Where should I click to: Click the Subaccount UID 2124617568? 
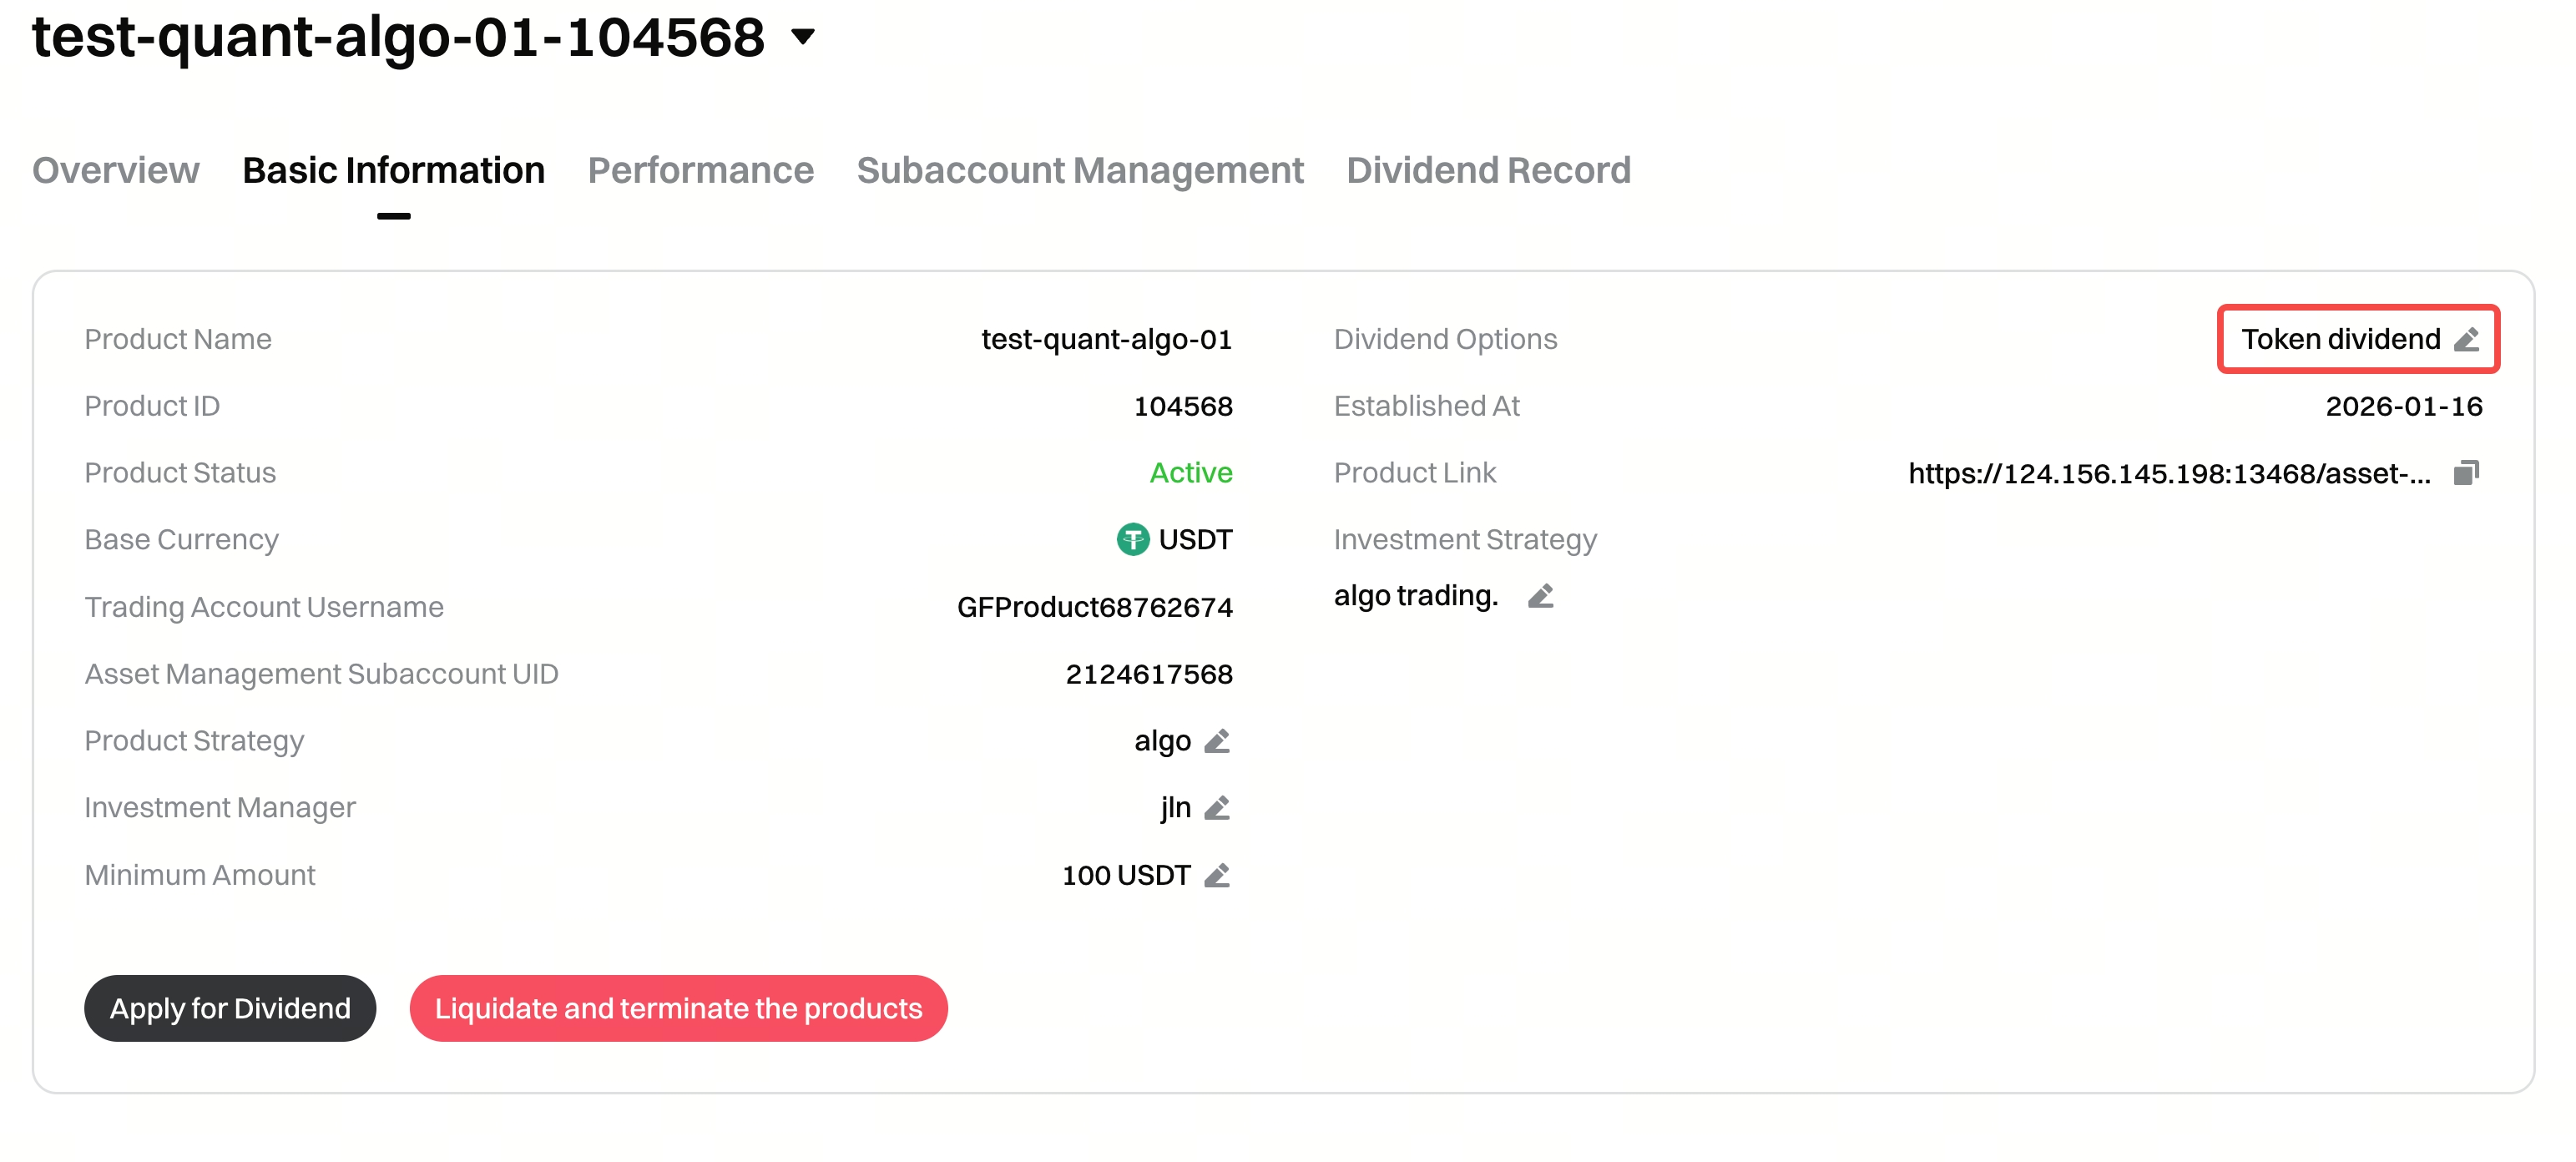[1148, 674]
